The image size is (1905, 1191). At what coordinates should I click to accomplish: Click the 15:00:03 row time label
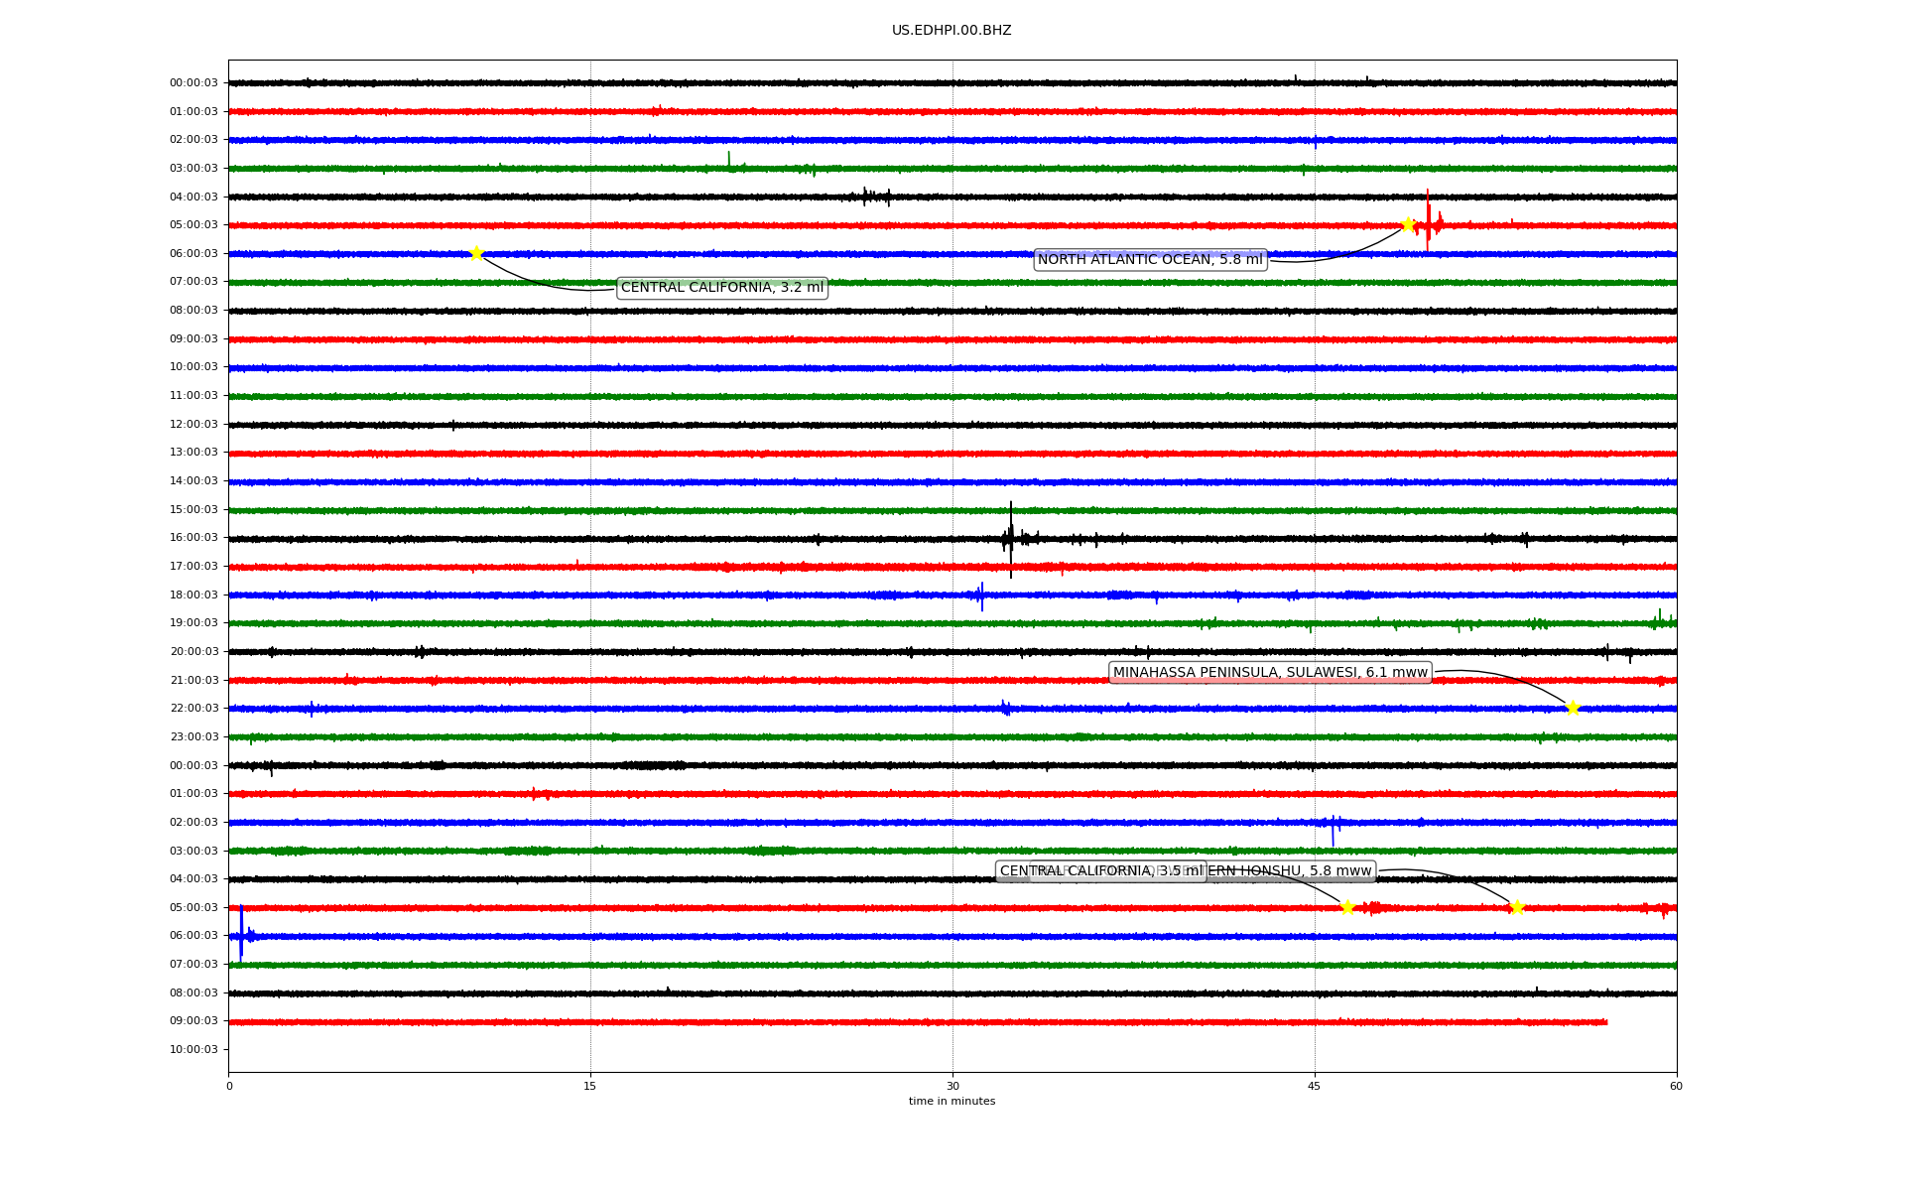[x=193, y=510]
